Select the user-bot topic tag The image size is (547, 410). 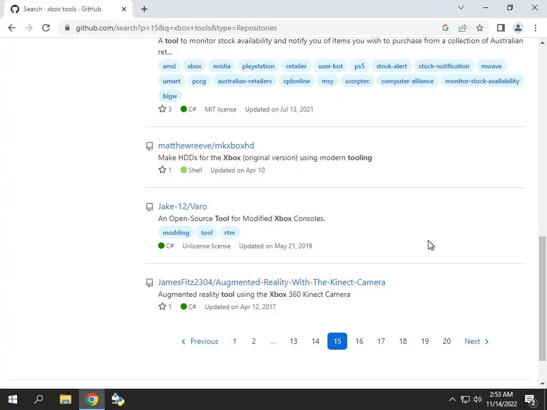pyautogui.click(x=330, y=66)
